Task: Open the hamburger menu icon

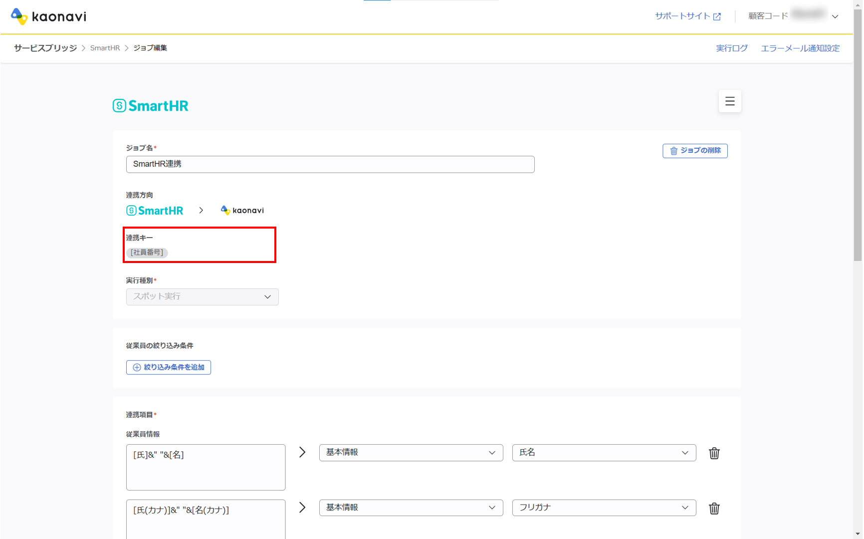Action: (x=730, y=101)
